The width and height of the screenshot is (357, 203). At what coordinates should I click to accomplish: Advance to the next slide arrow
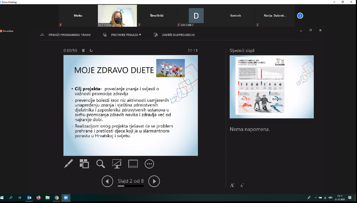pyautogui.click(x=154, y=181)
